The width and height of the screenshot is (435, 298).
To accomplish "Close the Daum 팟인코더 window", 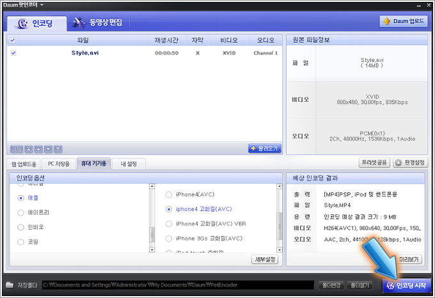I will point(429,6).
